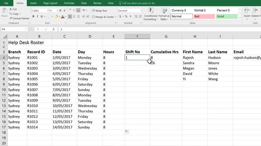Viewport: 261px width, 146px height.
Task: Apply the Currency 3 style
Action: click(x=181, y=10)
